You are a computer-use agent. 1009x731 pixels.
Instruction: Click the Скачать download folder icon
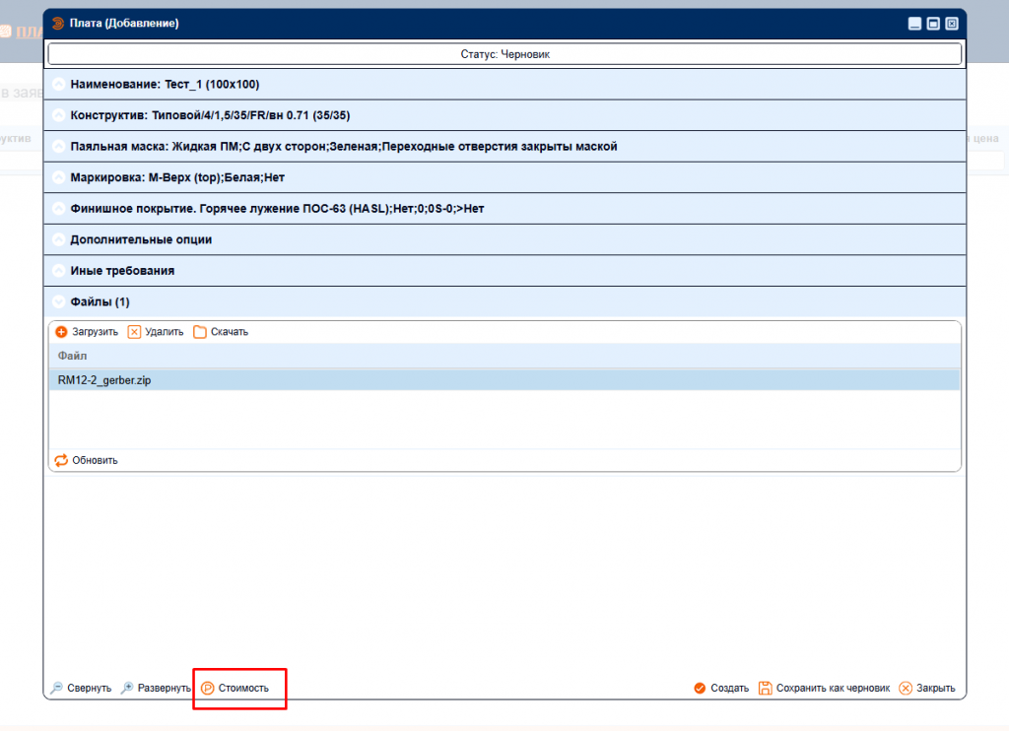point(200,332)
